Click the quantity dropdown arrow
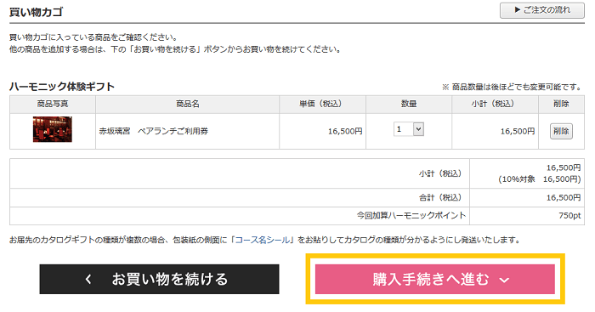 point(418,129)
